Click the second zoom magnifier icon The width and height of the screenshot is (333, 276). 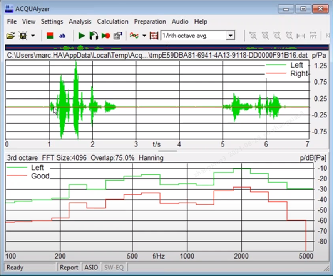point(265,36)
